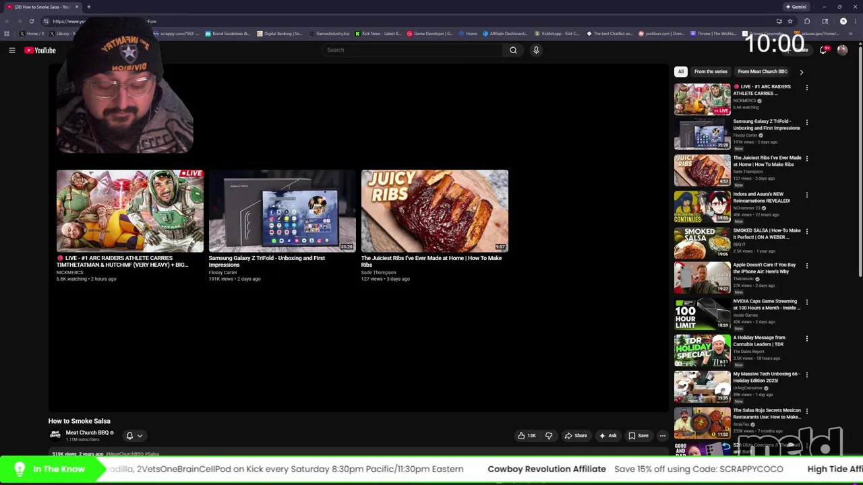
Task: Click the Ask button
Action: point(607,436)
